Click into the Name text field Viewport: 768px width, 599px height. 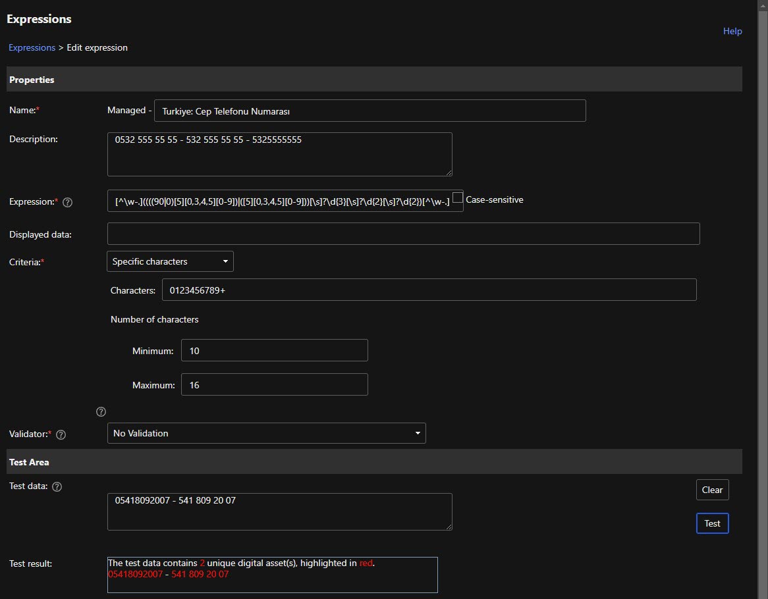click(370, 111)
